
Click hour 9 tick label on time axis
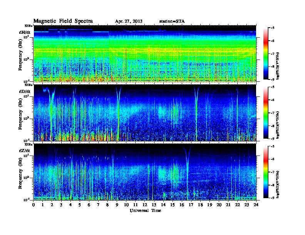tap(117, 205)
